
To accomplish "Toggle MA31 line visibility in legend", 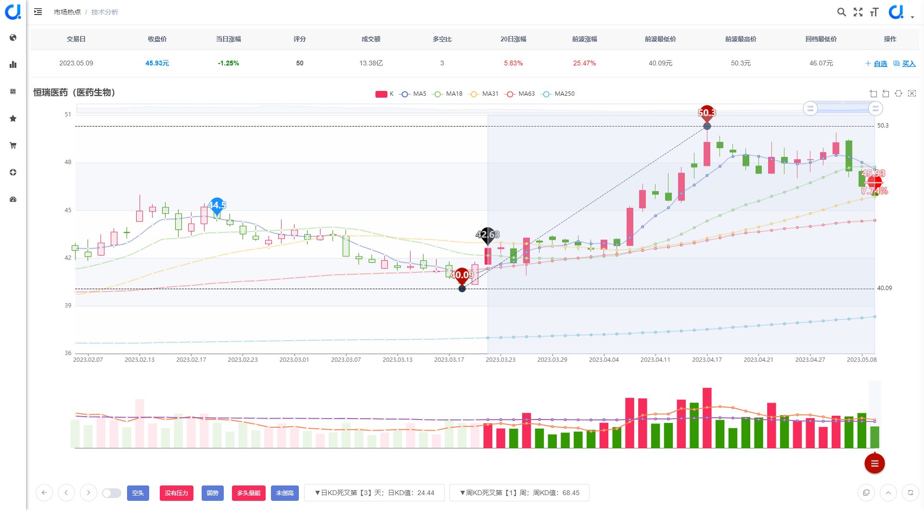I will click(484, 94).
